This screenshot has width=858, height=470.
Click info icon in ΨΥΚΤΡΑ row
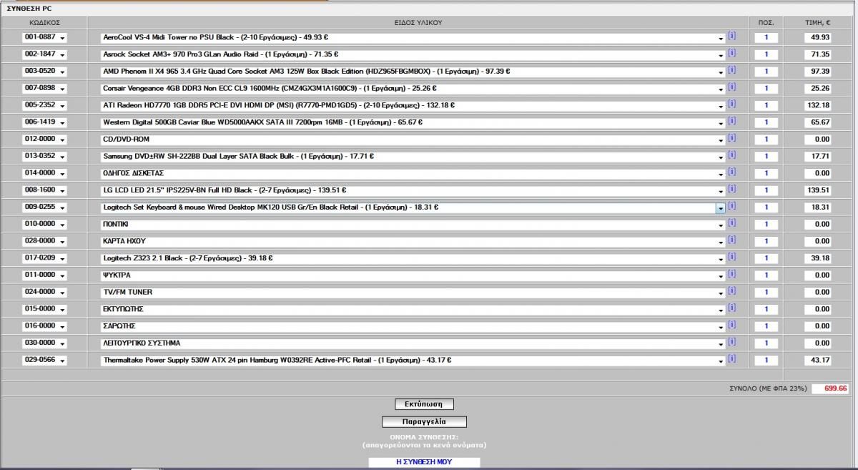731,274
